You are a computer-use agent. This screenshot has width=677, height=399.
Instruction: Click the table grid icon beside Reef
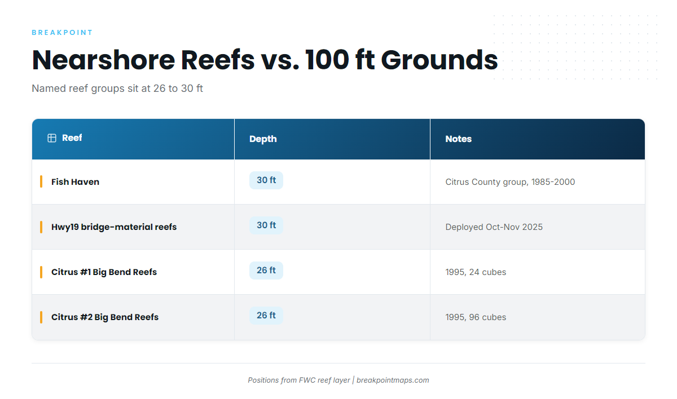[x=52, y=138]
